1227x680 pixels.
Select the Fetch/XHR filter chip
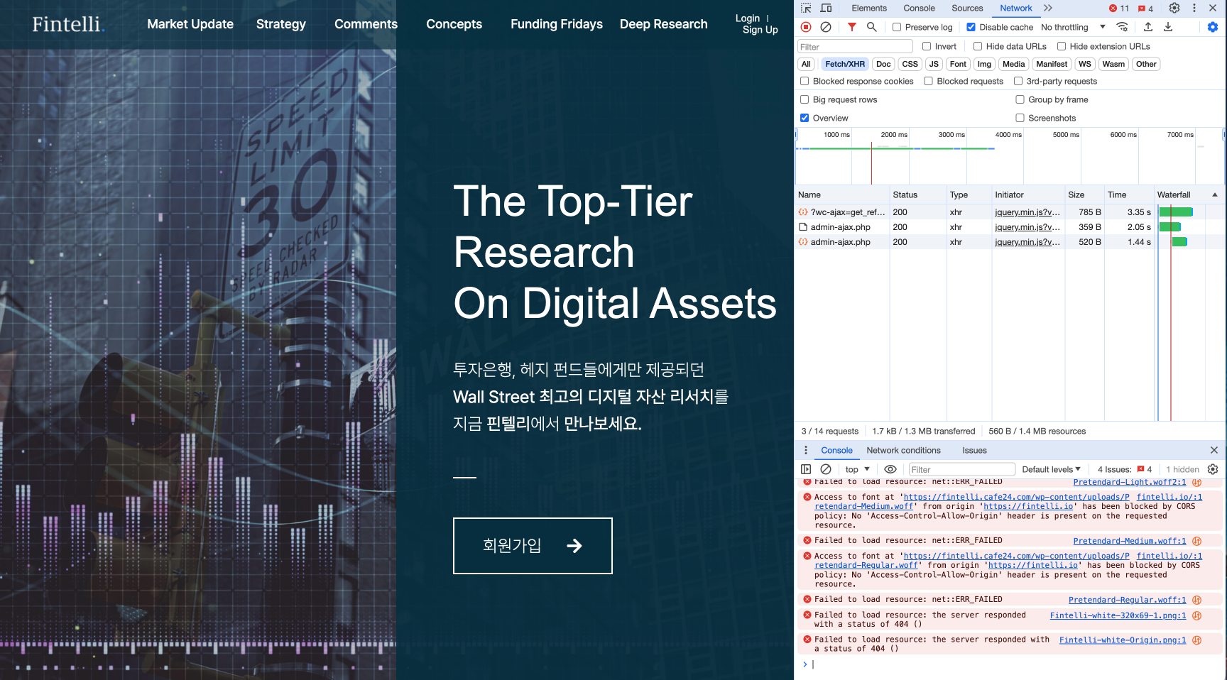[x=845, y=64]
